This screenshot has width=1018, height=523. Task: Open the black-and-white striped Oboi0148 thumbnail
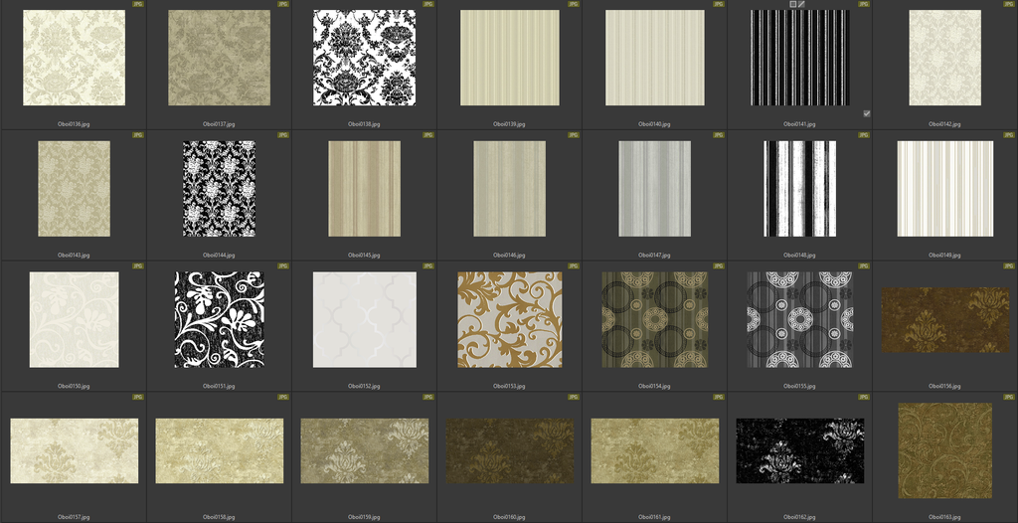coord(799,188)
